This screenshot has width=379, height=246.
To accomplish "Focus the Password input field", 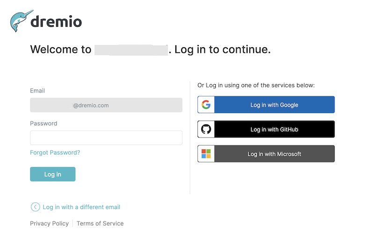I will pos(106,138).
